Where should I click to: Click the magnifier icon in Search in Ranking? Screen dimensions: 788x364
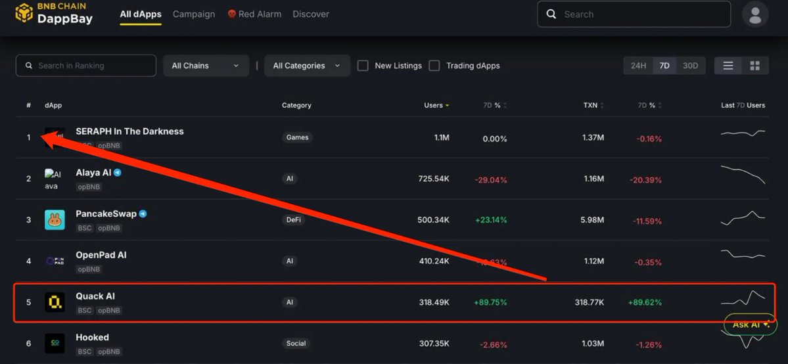point(29,65)
